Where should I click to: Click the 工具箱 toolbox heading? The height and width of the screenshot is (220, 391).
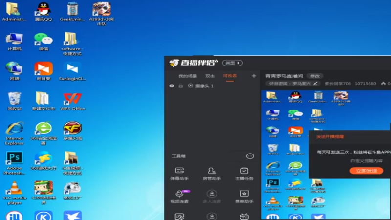178,156
